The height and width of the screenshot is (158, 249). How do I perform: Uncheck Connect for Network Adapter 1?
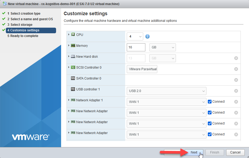tap(210, 102)
